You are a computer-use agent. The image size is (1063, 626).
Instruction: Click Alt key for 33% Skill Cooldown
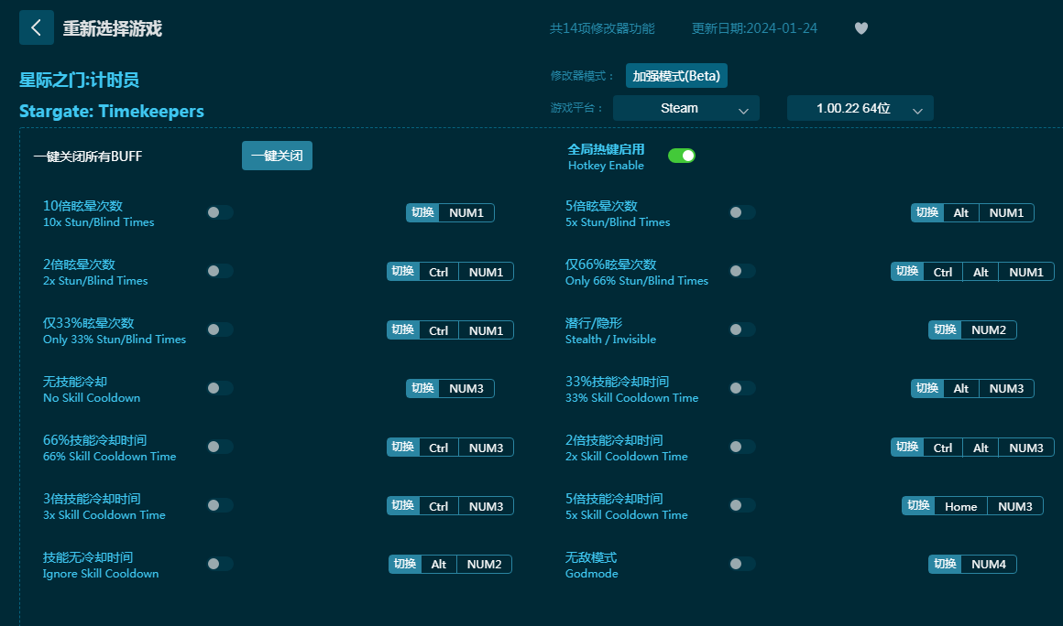coord(960,389)
